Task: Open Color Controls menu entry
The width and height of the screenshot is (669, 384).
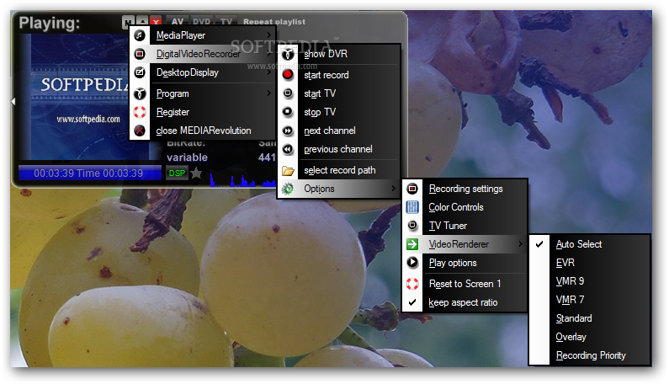Action: (465, 207)
